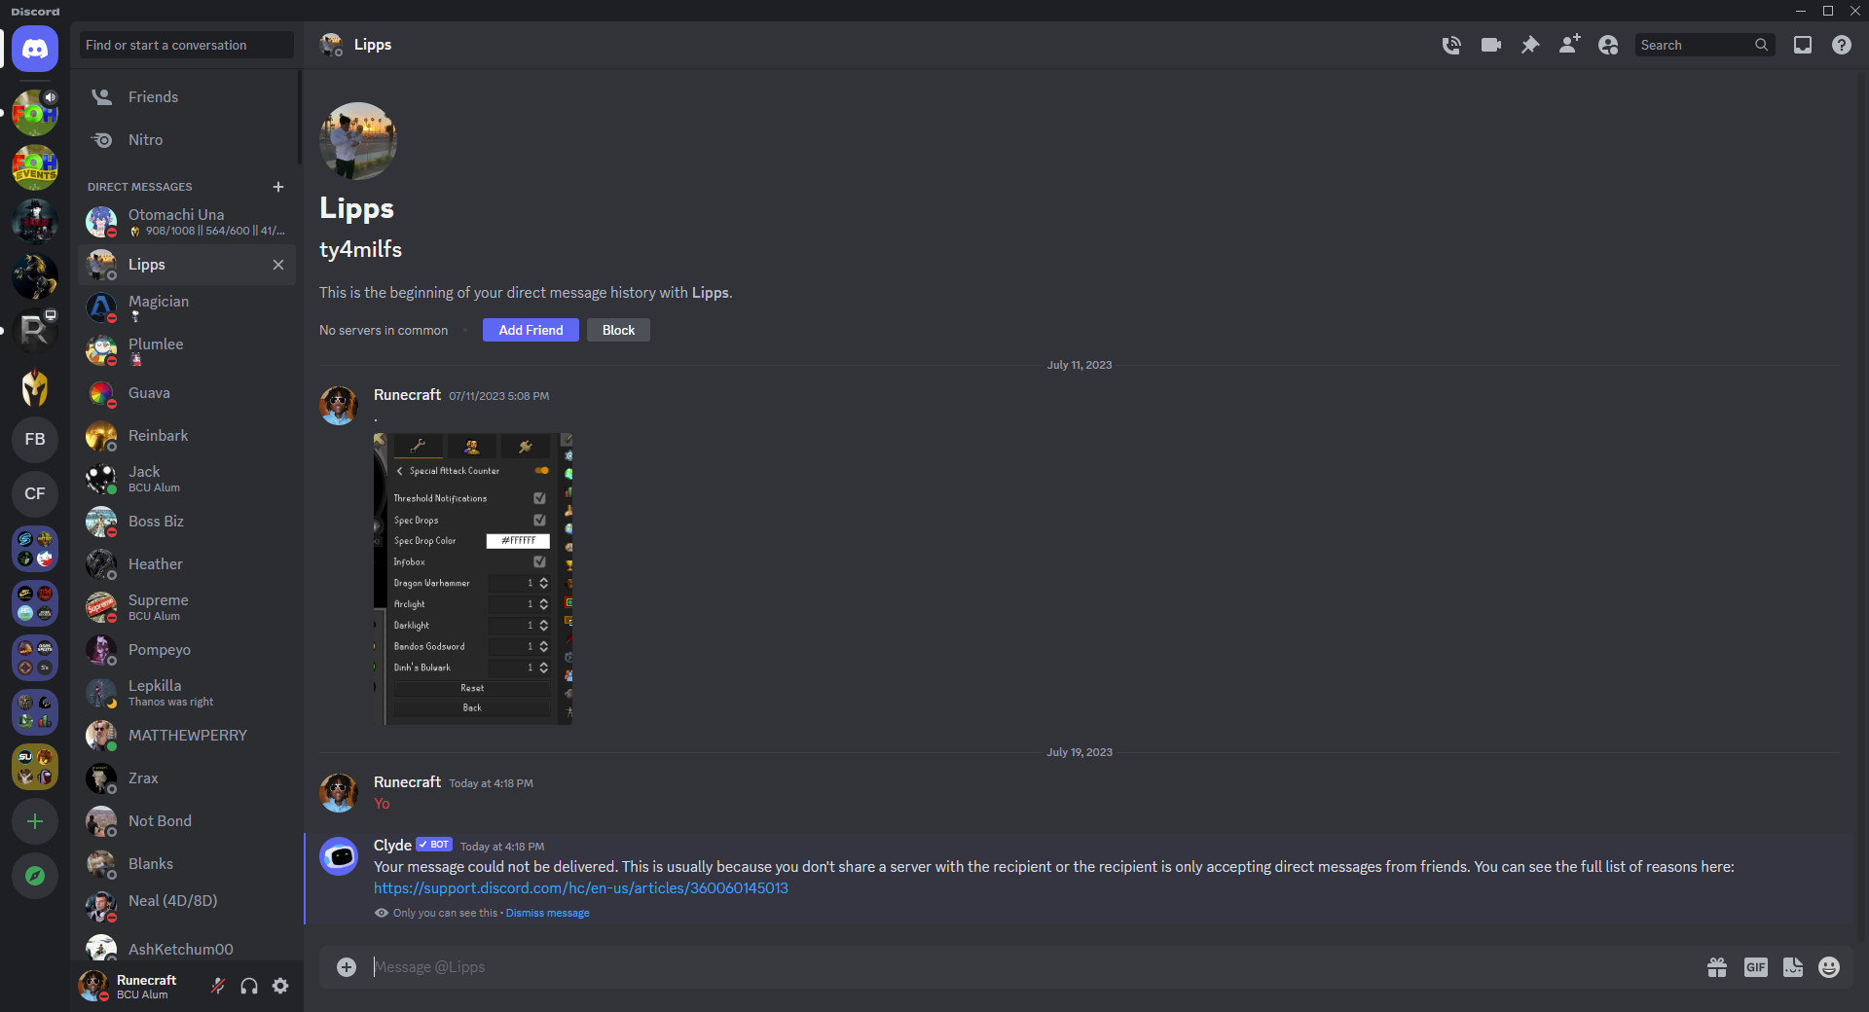1869x1012 pixels.
Task: Open DM with Not Bond
Action: (187, 821)
